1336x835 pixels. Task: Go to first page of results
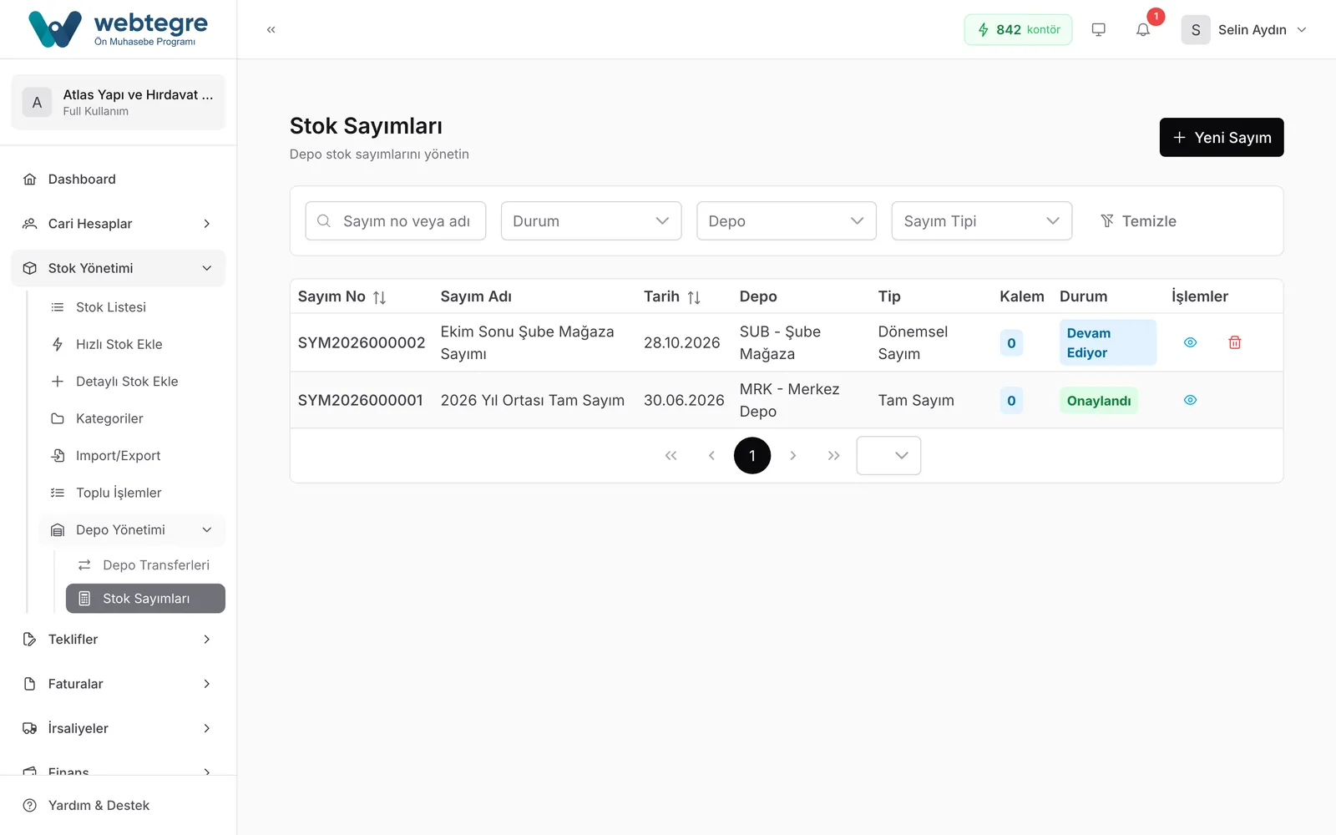(671, 456)
